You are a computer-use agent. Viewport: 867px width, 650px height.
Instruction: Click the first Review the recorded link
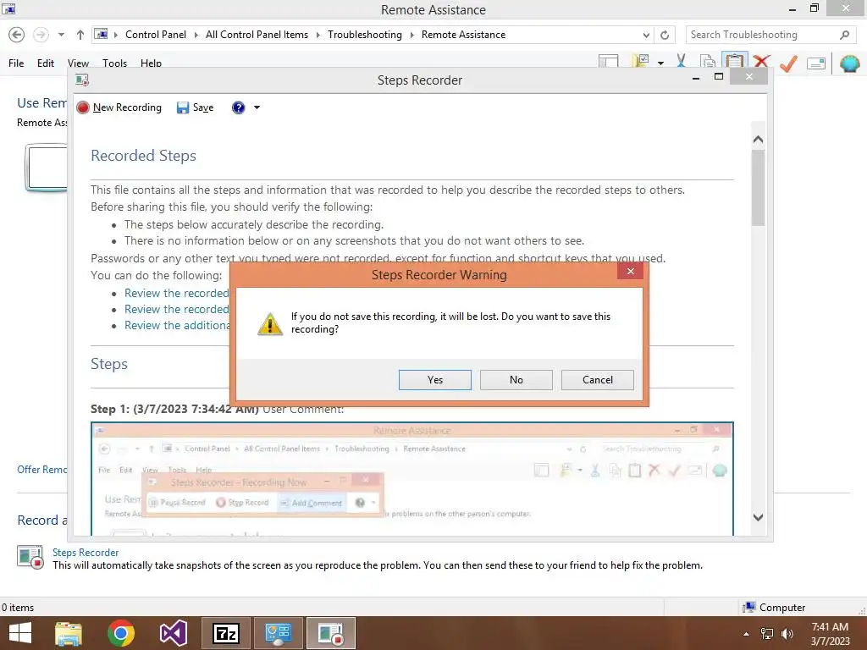click(x=176, y=293)
